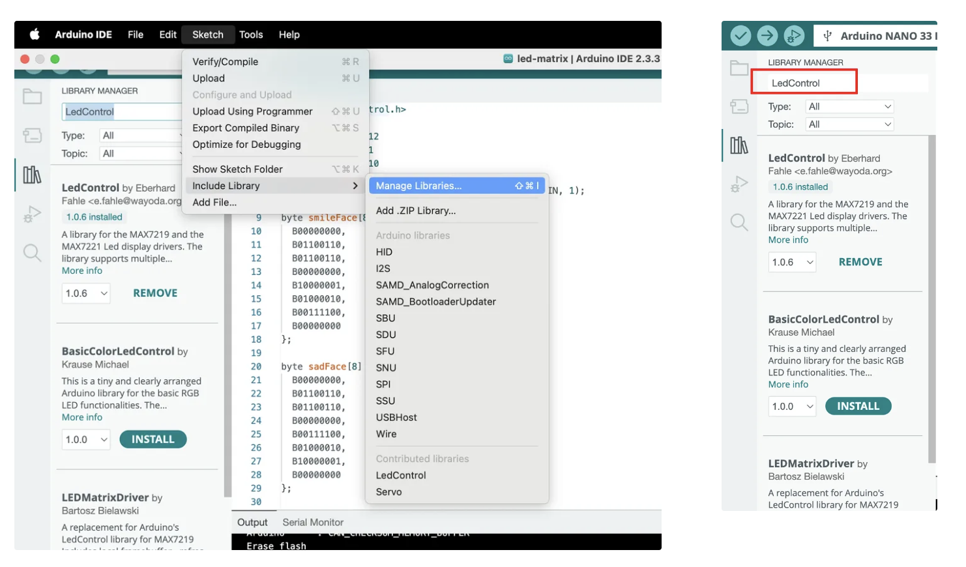Choose Upload from Sketch menu

(x=276, y=78)
